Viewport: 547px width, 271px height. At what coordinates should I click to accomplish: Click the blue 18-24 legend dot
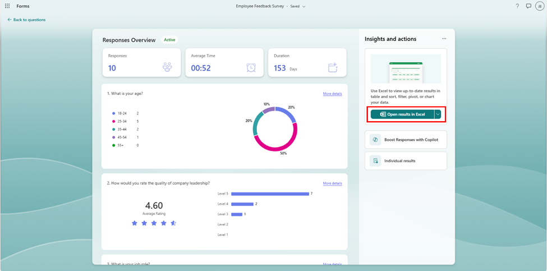pos(114,113)
